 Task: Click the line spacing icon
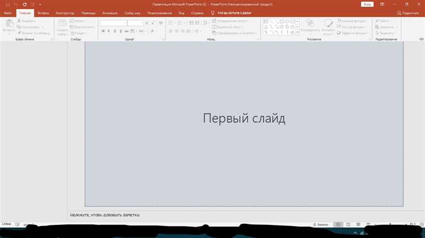pyautogui.click(x=206, y=23)
